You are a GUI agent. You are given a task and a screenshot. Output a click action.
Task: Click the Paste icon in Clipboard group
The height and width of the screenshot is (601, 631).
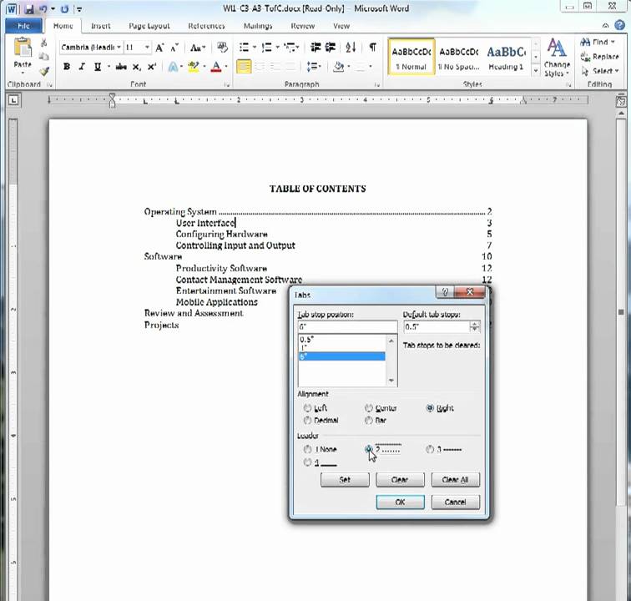(23, 48)
